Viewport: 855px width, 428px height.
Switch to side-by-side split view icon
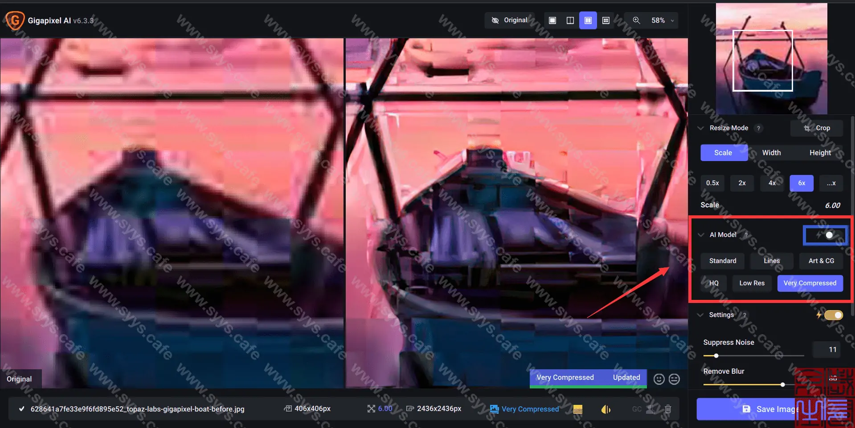pyautogui.click(x=570, y=20)
